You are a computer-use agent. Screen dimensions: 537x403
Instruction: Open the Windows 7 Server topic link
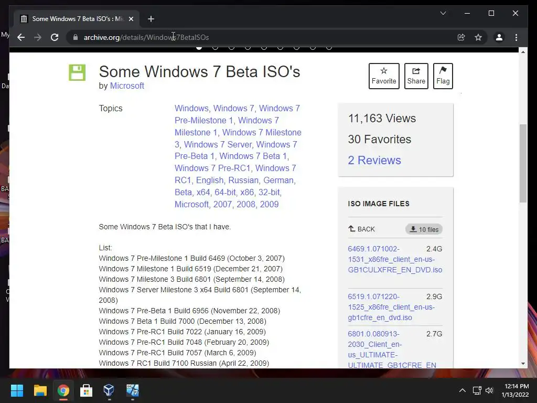click(x=218, y=144)
